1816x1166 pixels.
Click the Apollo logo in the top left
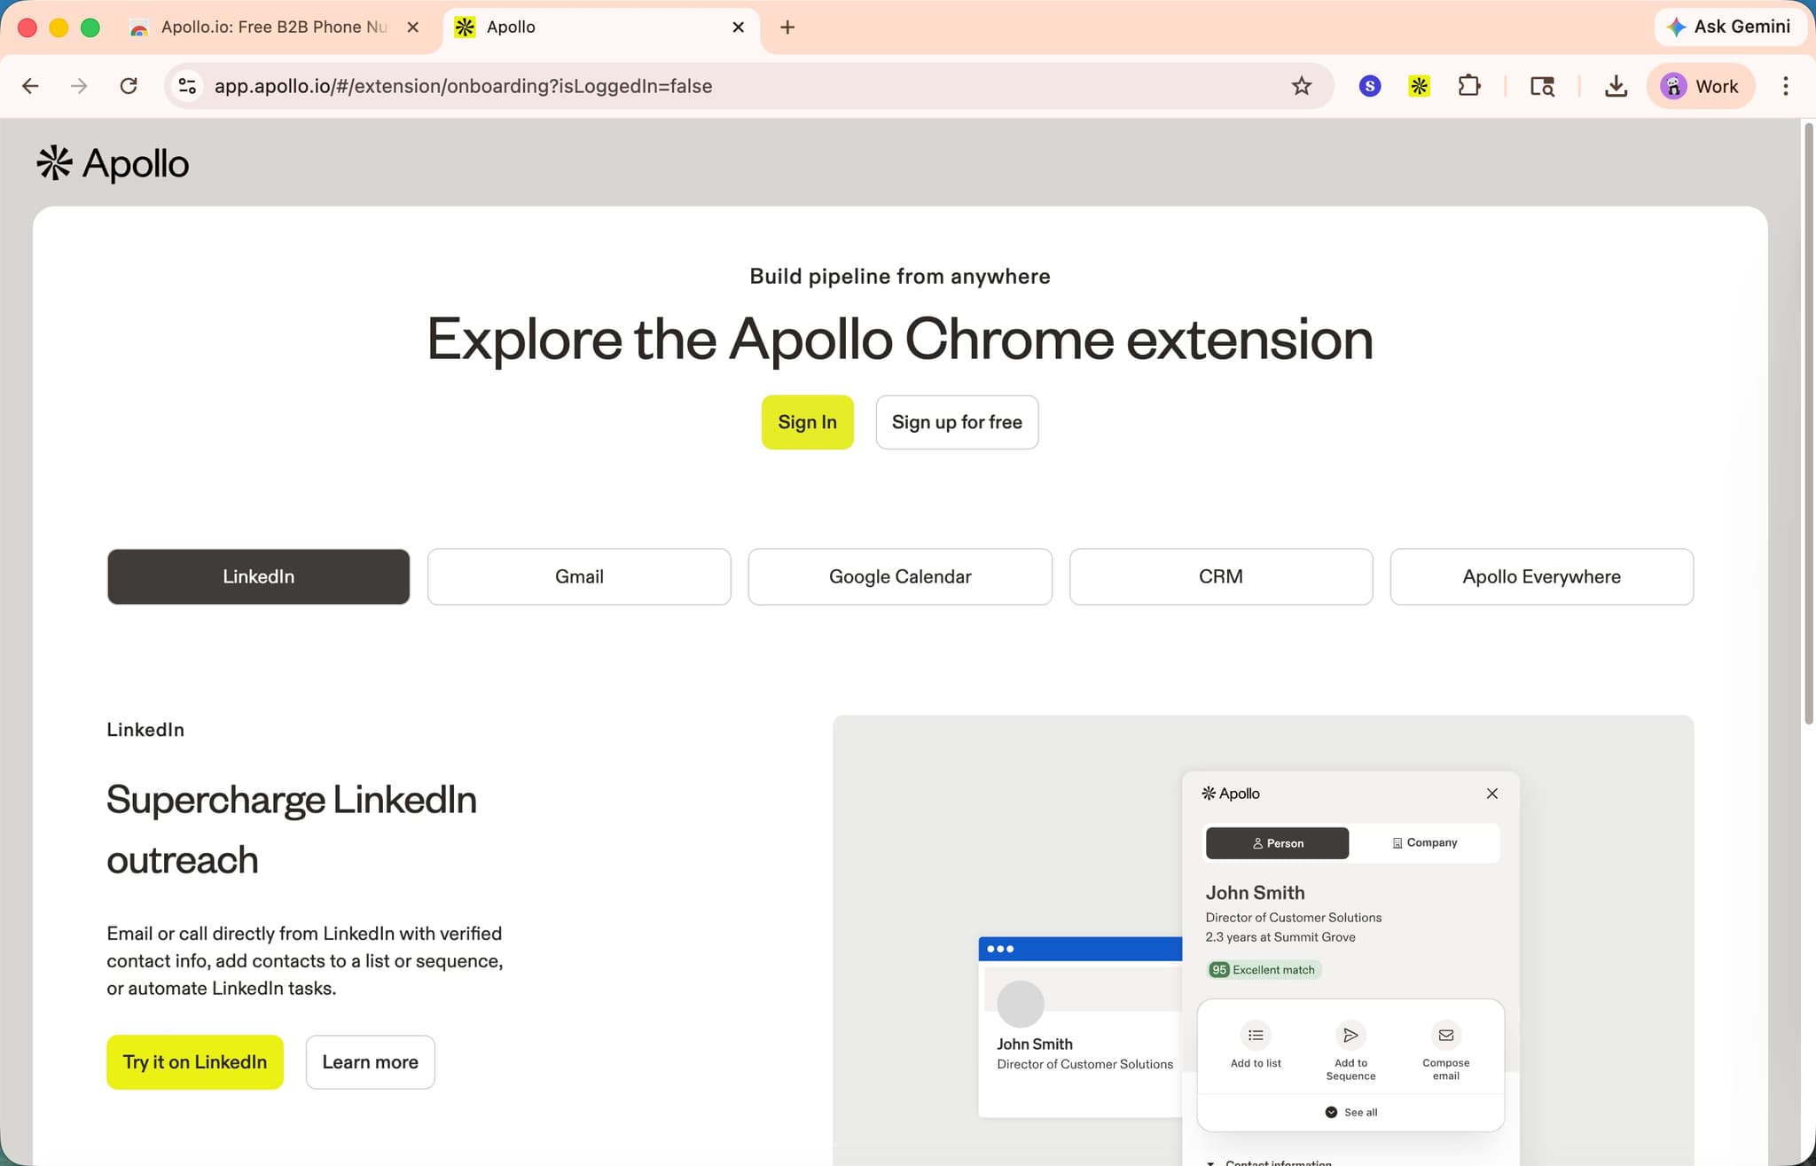(x=113, y=162)
